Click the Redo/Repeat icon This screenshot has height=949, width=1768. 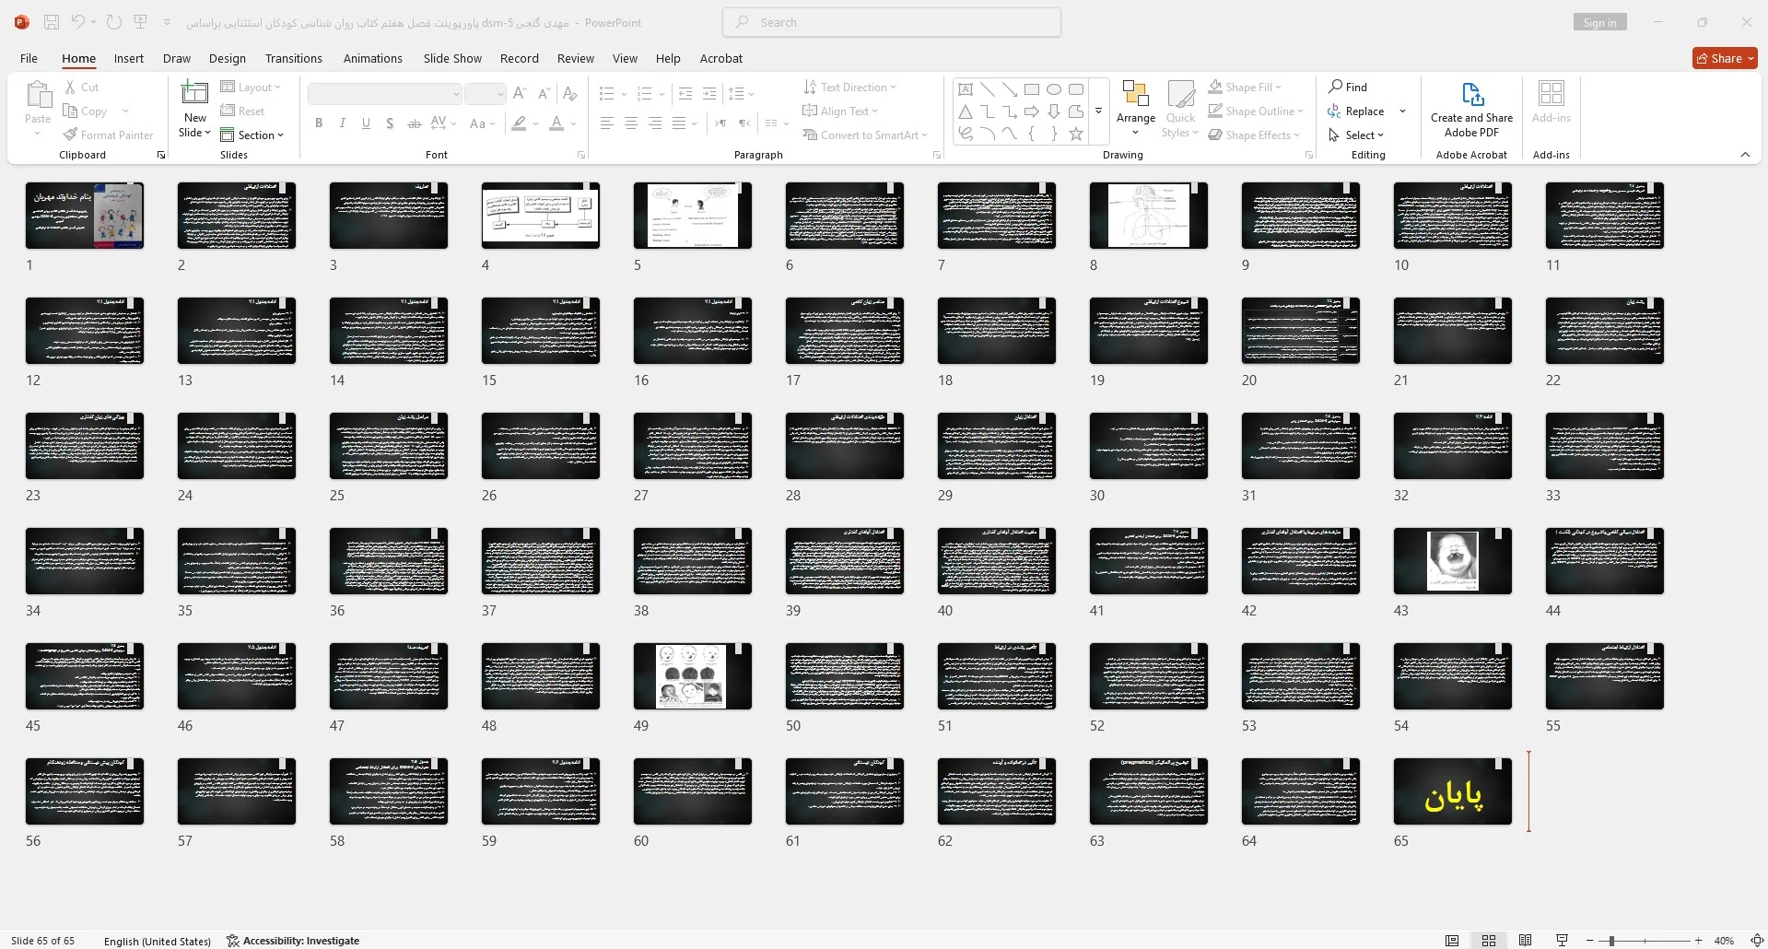point(113,22)
